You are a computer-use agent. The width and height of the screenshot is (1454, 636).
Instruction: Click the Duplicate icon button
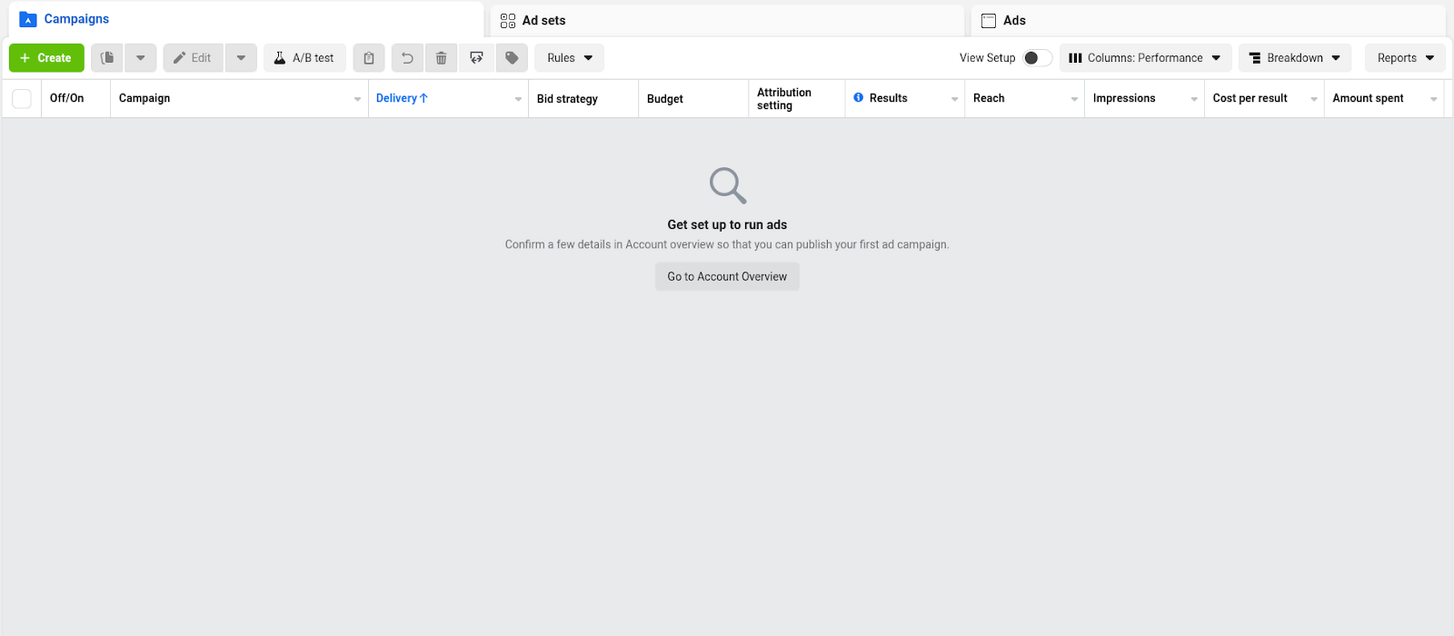point(107,58)
